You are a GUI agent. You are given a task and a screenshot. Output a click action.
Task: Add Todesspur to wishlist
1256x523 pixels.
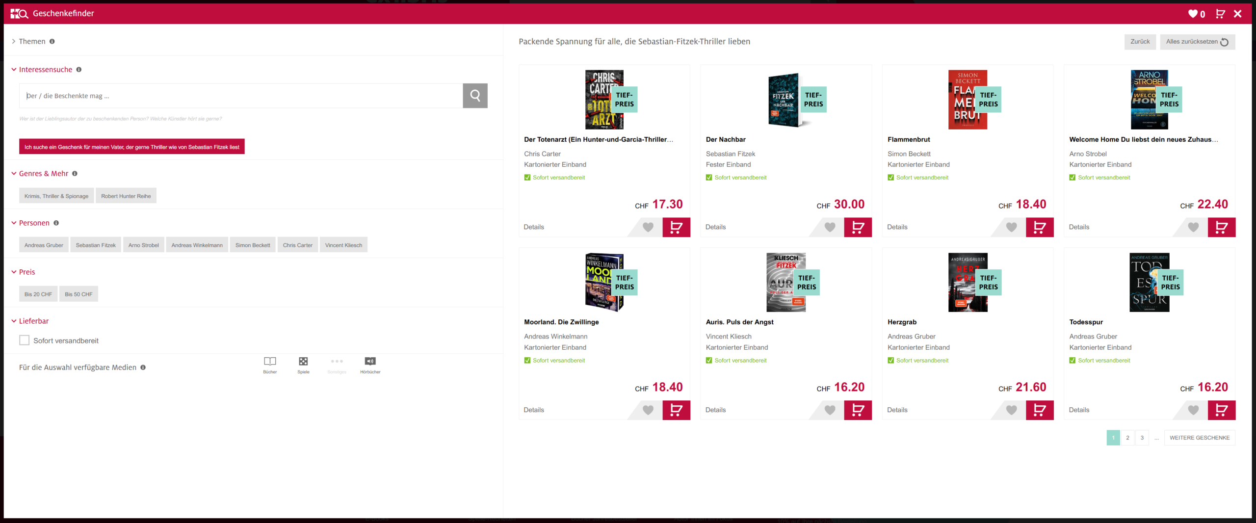[x=1193, y=410]
